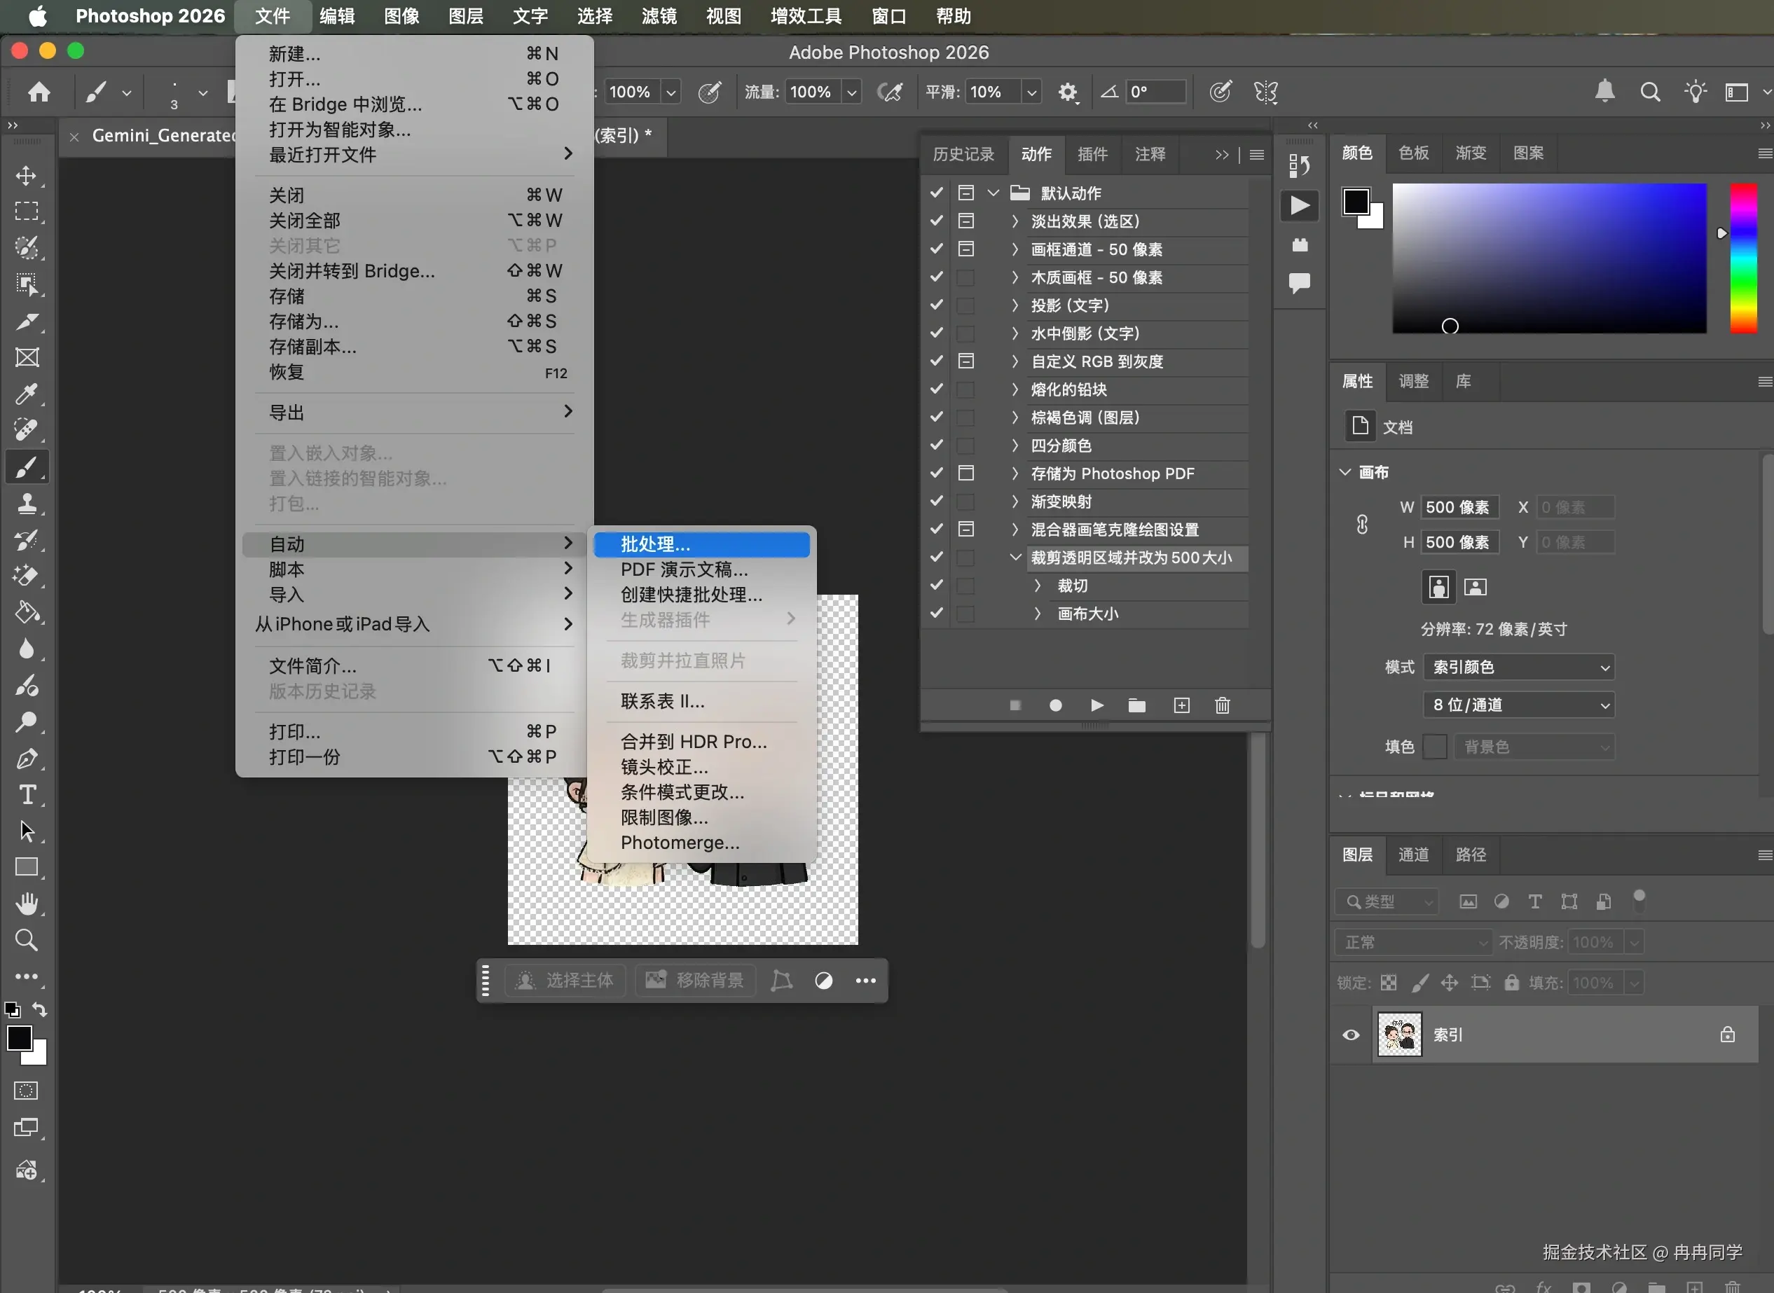
Task: Switch to the 历史记录 tab
Action: click(x=963, y=154)
